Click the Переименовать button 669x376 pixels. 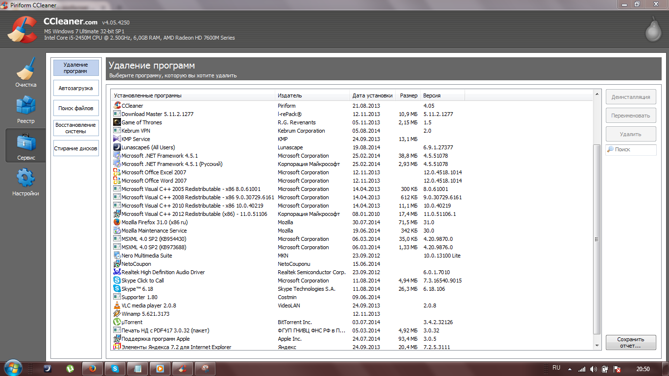click(x=631, y=116)
